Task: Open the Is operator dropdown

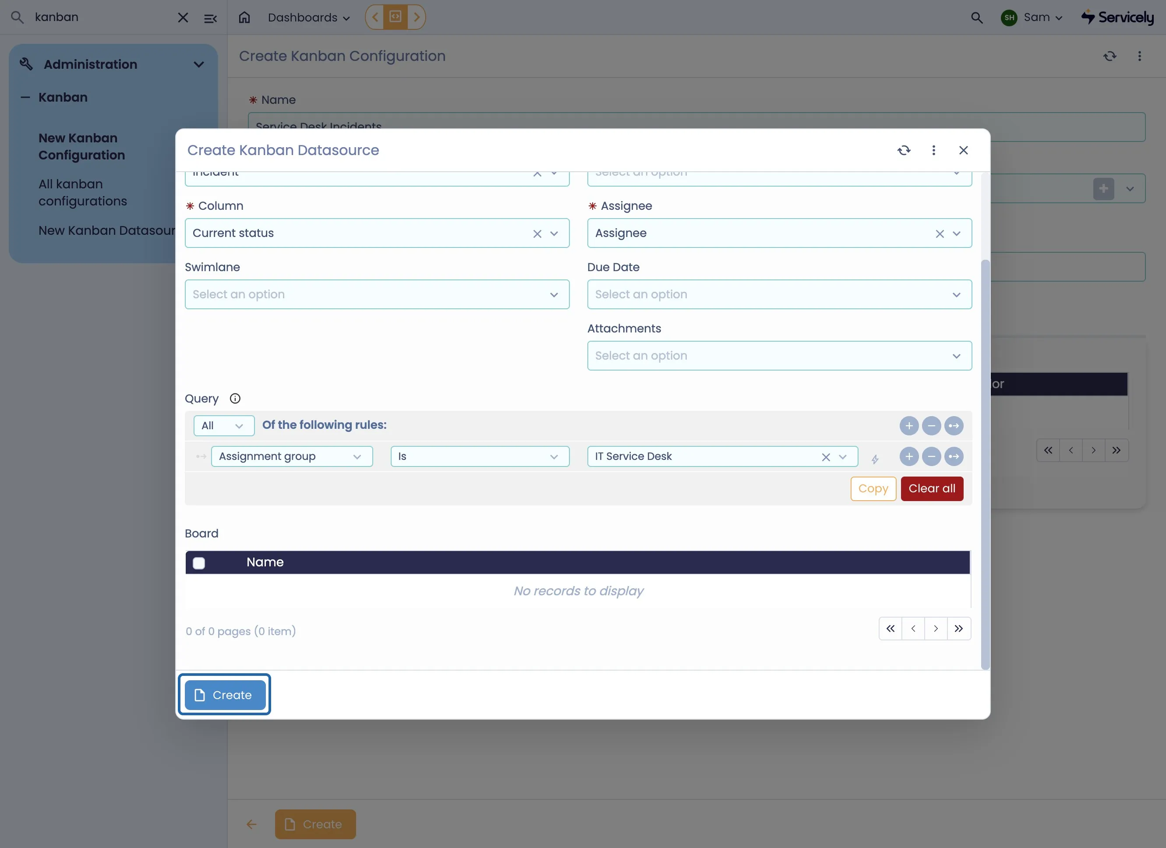Action: (480, 457)
